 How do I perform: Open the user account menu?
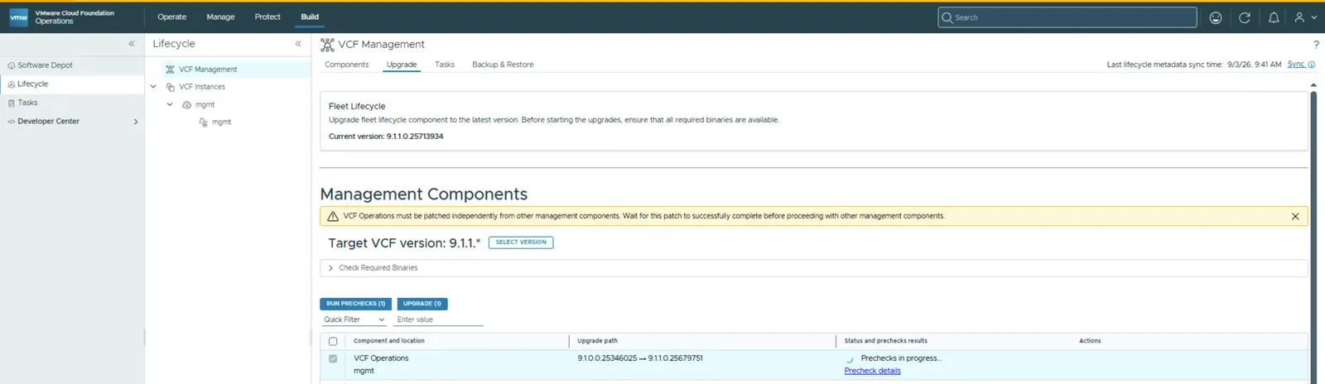tap(1305, 17)
